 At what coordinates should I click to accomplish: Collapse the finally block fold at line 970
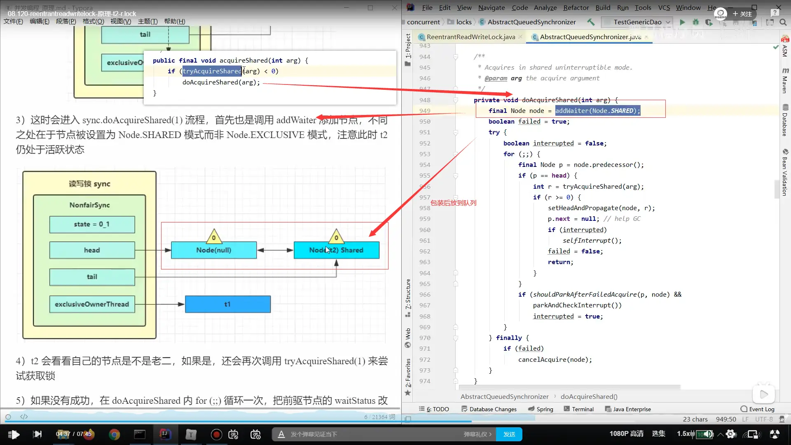click(x=456, y=338)
